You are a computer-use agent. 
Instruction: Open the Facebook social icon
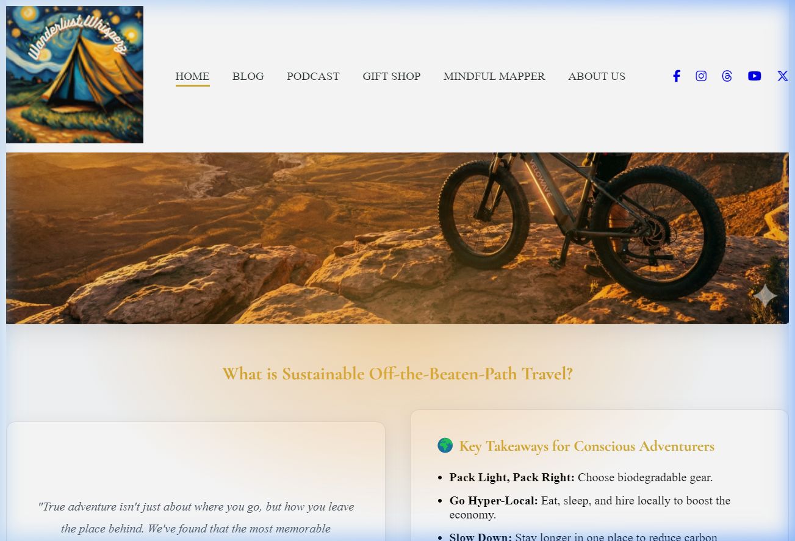pos(676,76)
